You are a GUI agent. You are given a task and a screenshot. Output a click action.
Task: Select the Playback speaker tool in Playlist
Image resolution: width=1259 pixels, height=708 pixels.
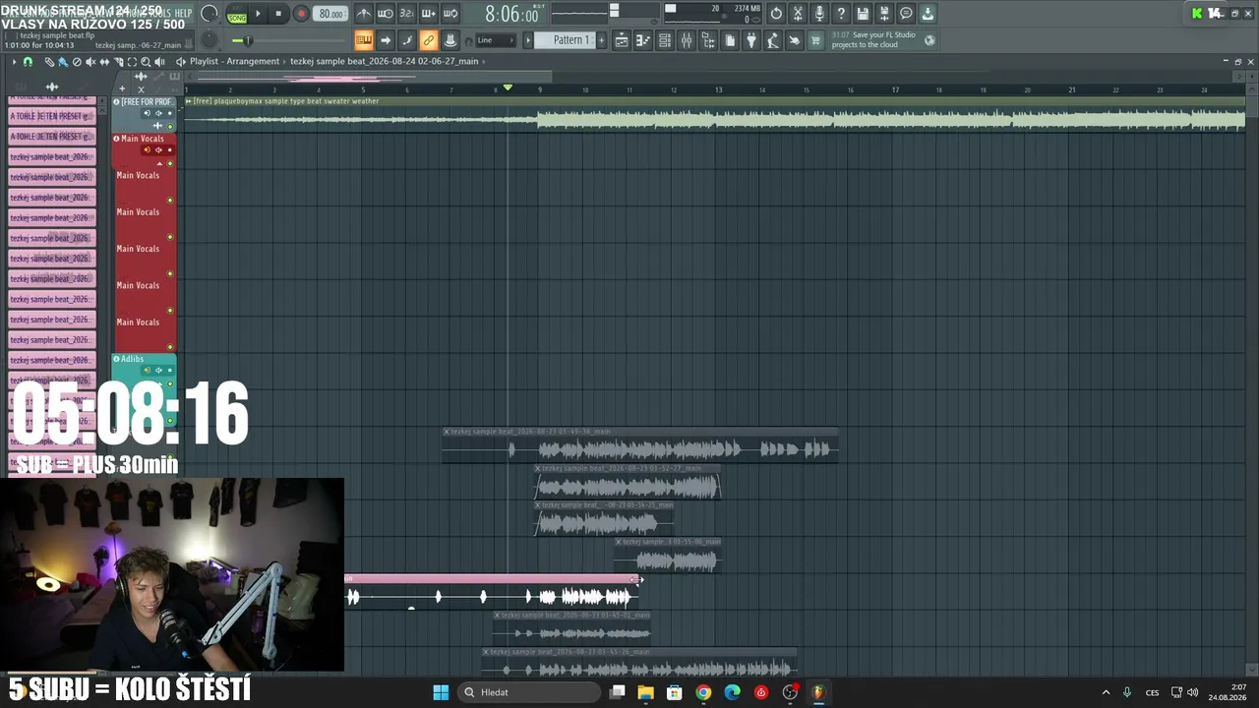159,62
